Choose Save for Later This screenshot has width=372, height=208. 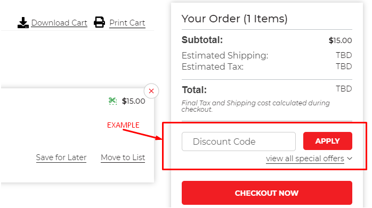61,157
